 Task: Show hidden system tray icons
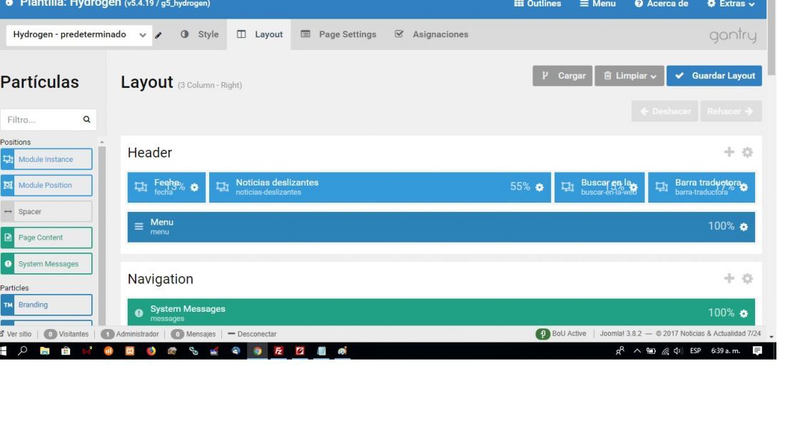[x=637, y=351]
